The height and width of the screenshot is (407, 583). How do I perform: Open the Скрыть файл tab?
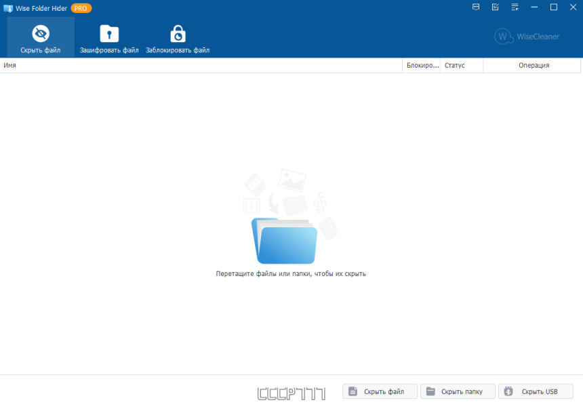click(41, 37)
